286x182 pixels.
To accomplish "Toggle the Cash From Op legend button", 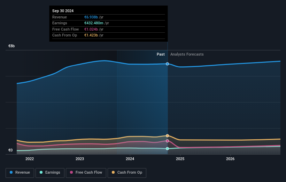I will coord(127,173).
